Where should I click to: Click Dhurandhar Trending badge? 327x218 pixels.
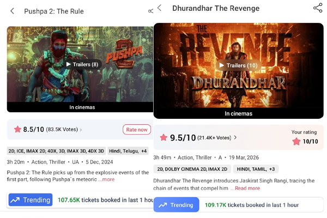pyautogui.click(x=176, y=205)
